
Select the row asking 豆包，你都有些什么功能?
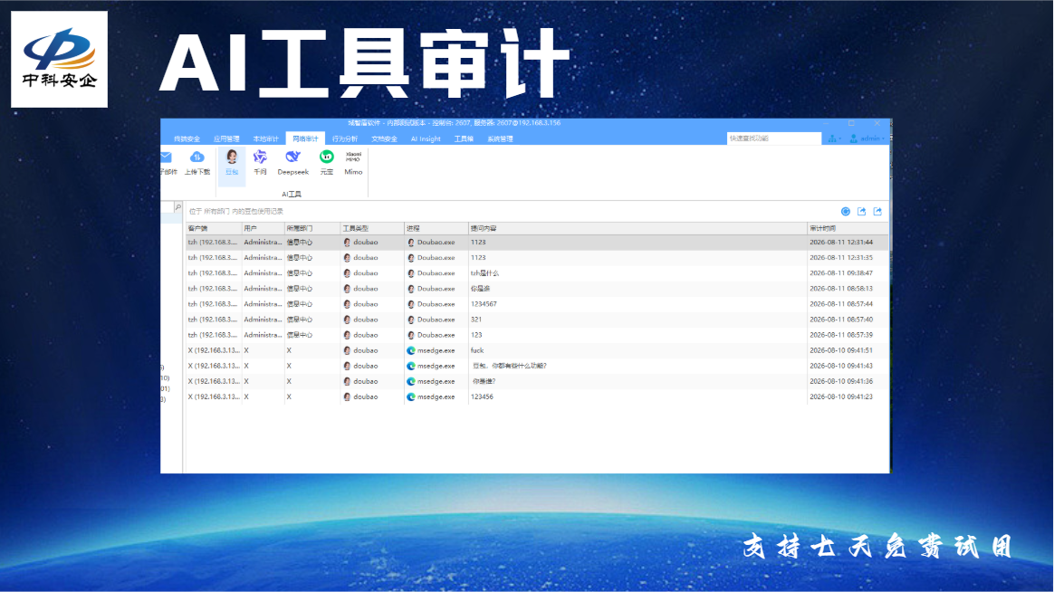[536, 367]
